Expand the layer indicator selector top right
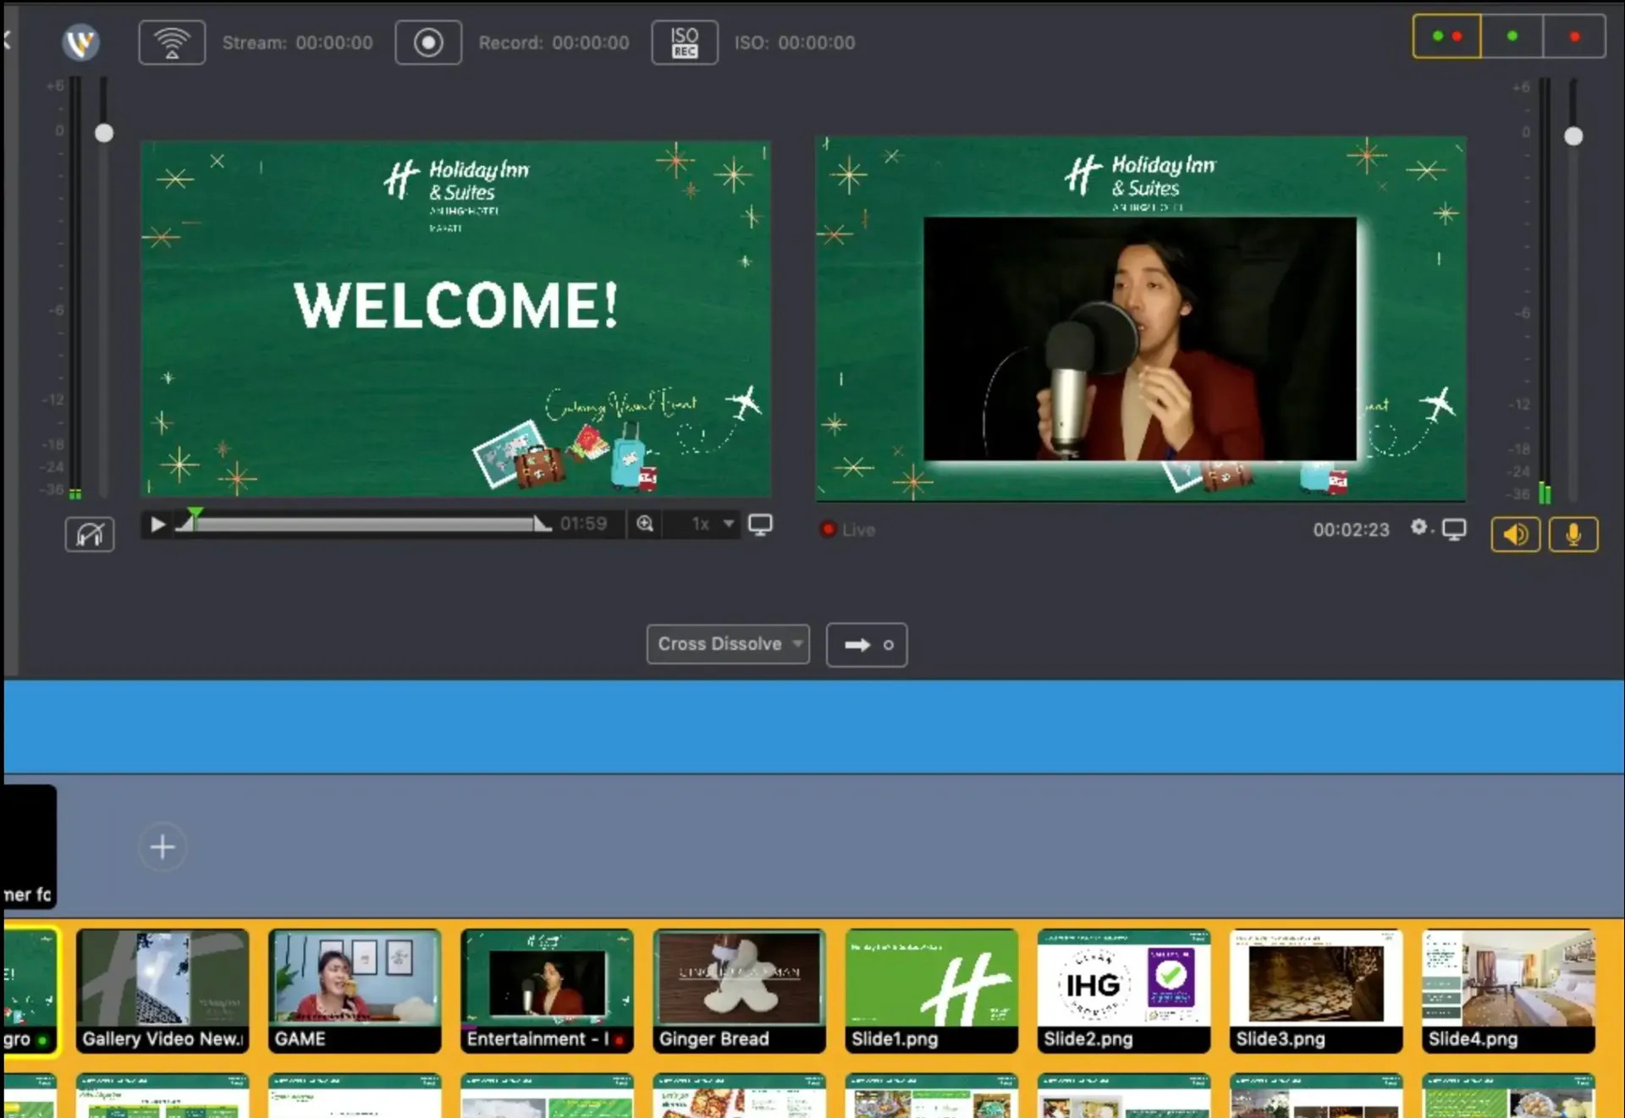The image size is (1625, 1118). coord(1447,36)
